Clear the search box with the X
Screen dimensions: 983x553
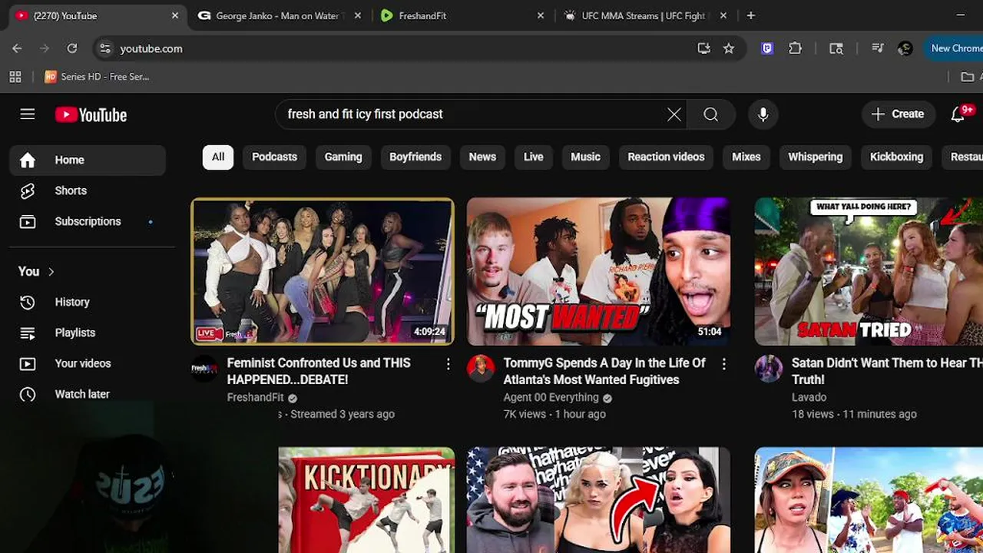[674, 114]
